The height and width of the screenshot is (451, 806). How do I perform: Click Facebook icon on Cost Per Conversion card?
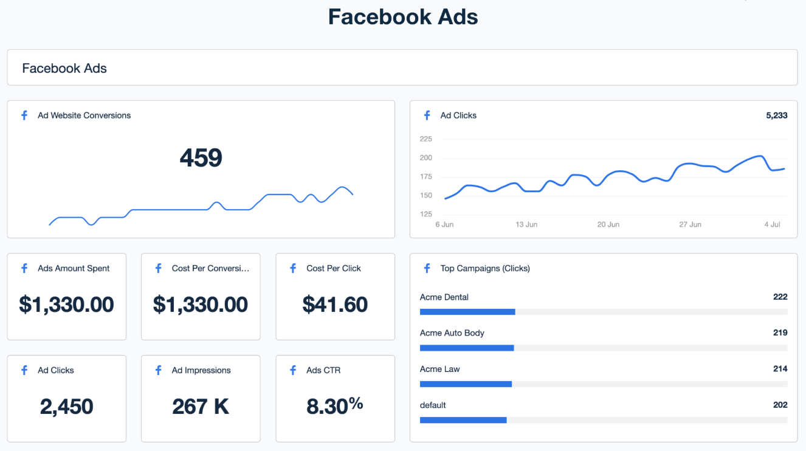pos(159,268)
